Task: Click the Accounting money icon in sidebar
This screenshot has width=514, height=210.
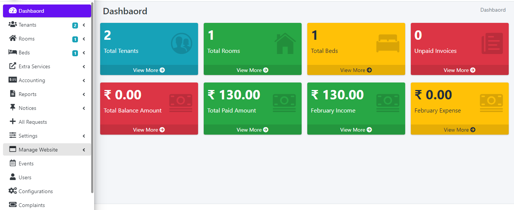Action: click(x=12, y=80)
